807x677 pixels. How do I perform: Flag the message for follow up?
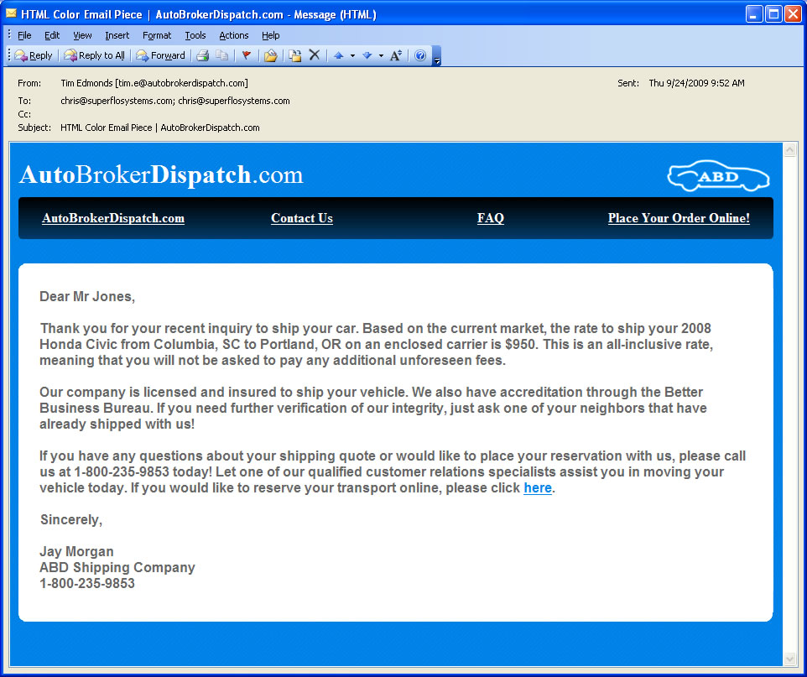[x=247, y=55]
